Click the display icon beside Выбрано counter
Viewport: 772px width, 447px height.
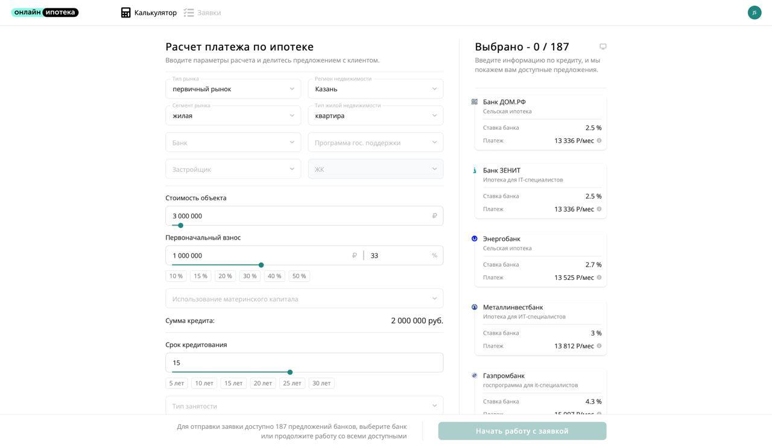(603, 46)
